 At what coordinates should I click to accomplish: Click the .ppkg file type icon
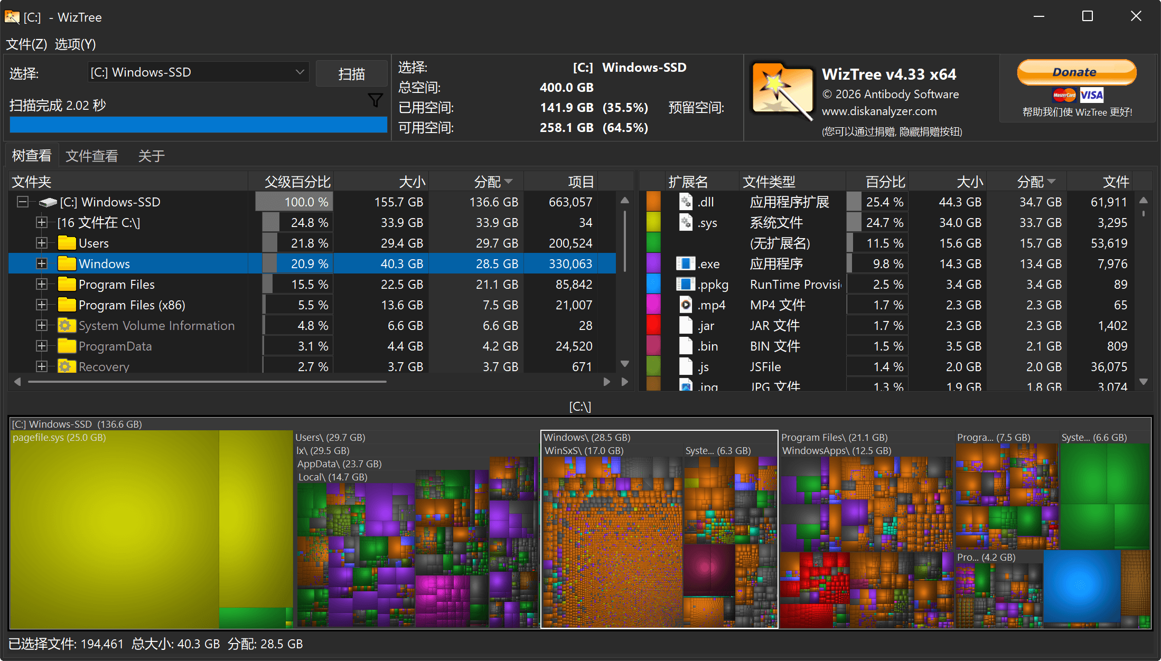click(x=686, y=284)
